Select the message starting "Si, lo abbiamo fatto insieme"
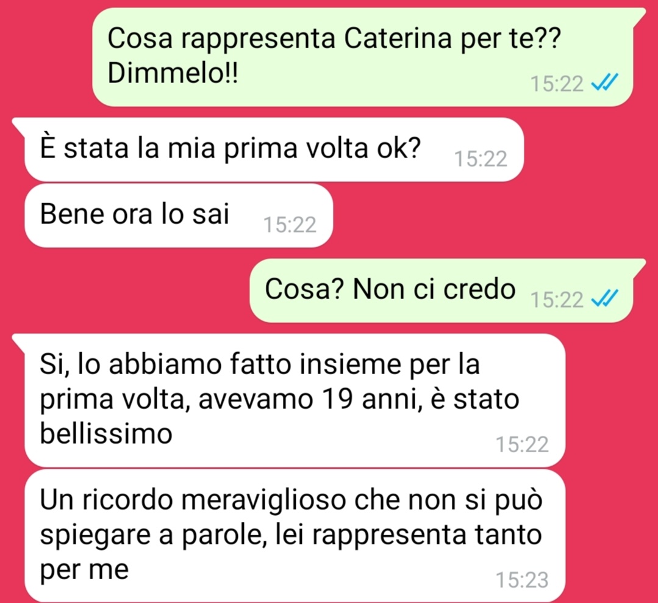 point(295,400)
